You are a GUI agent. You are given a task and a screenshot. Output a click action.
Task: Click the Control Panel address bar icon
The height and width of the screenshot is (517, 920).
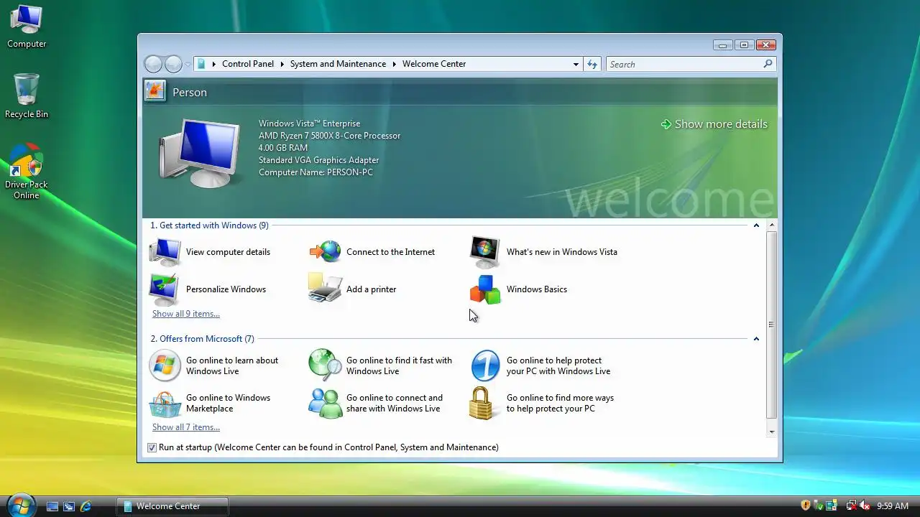(201, 64)
